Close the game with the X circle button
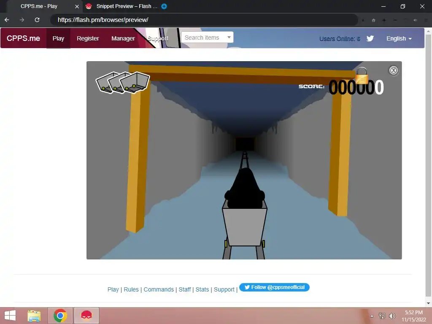This screenshot has height=324, width=432. (394, 70)
